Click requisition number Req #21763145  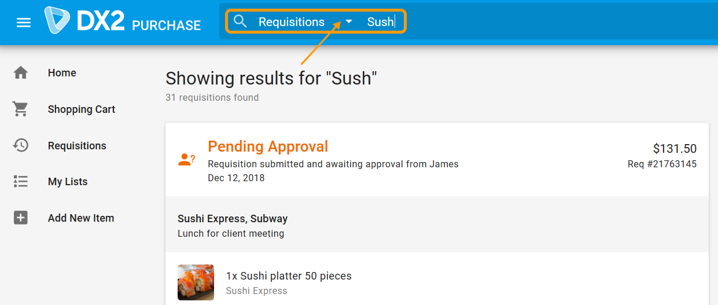(x=662, y=164)
